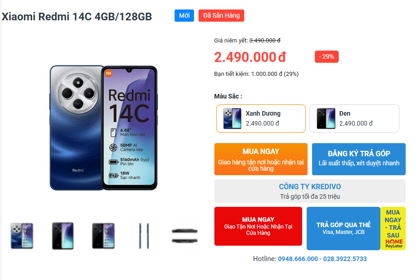Open ĐĂNG KÝ TRẢ GÓP installment registration
Viewport: 417px width, 280px height.
coord(359,159)
